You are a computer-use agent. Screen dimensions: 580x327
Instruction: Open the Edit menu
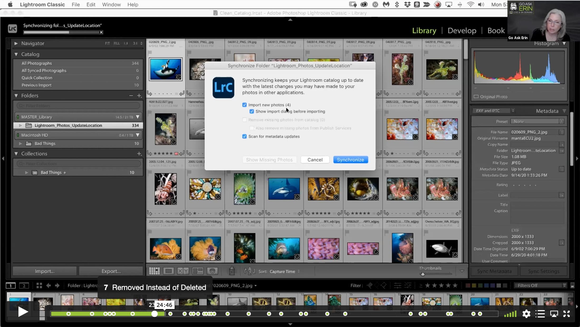tap(91, 4)
